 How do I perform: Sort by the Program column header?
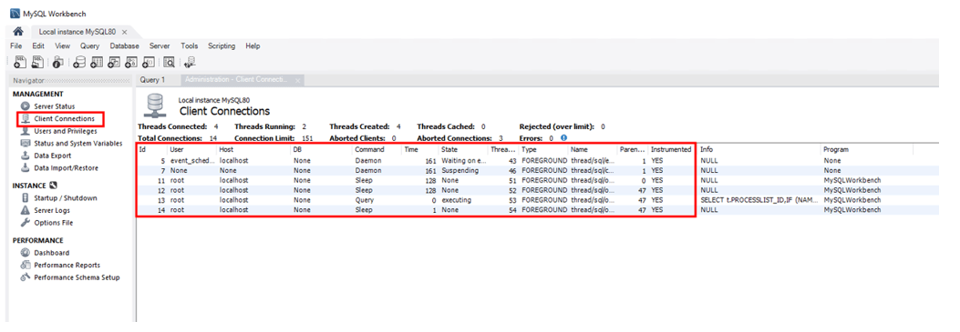point(866,149)
